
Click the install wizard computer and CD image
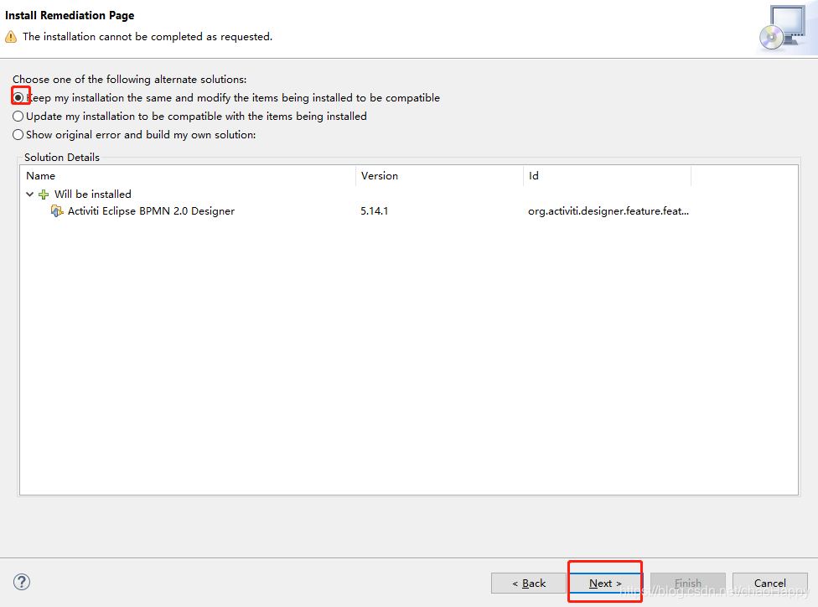coord(783,29)
